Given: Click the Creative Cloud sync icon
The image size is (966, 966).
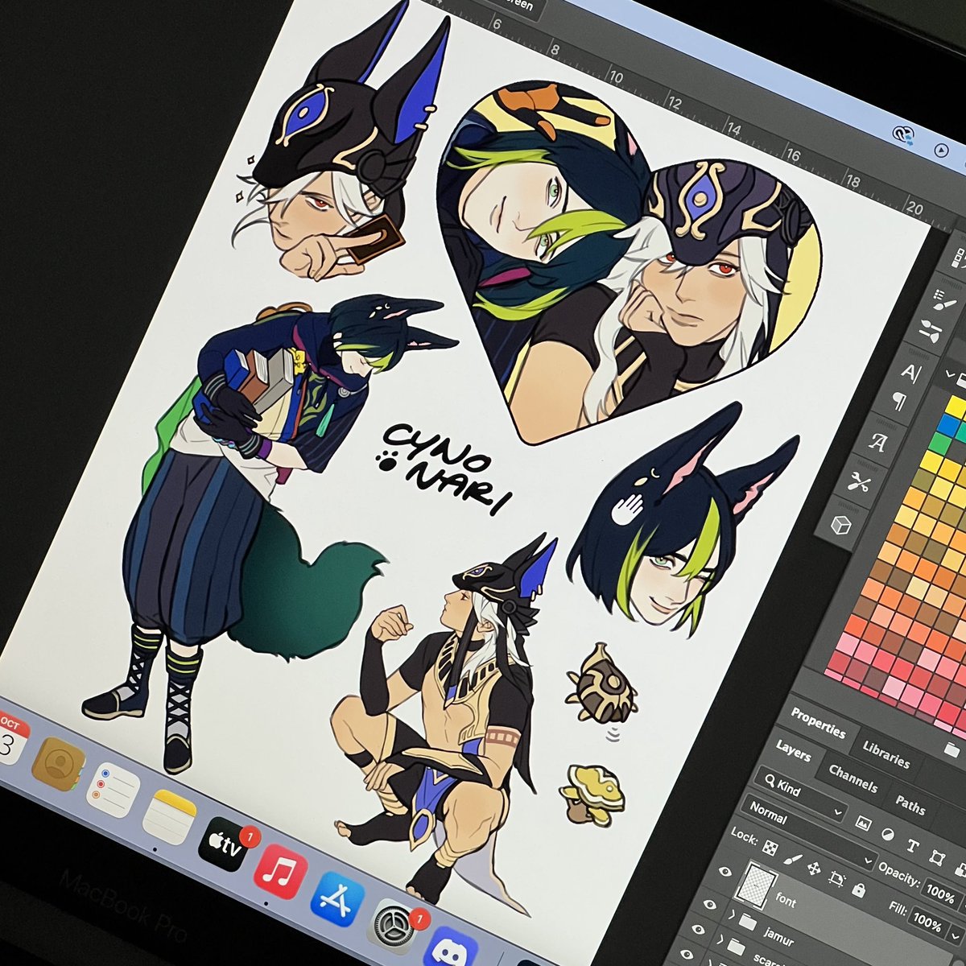Looking at the screenshot, I should 903,135.
